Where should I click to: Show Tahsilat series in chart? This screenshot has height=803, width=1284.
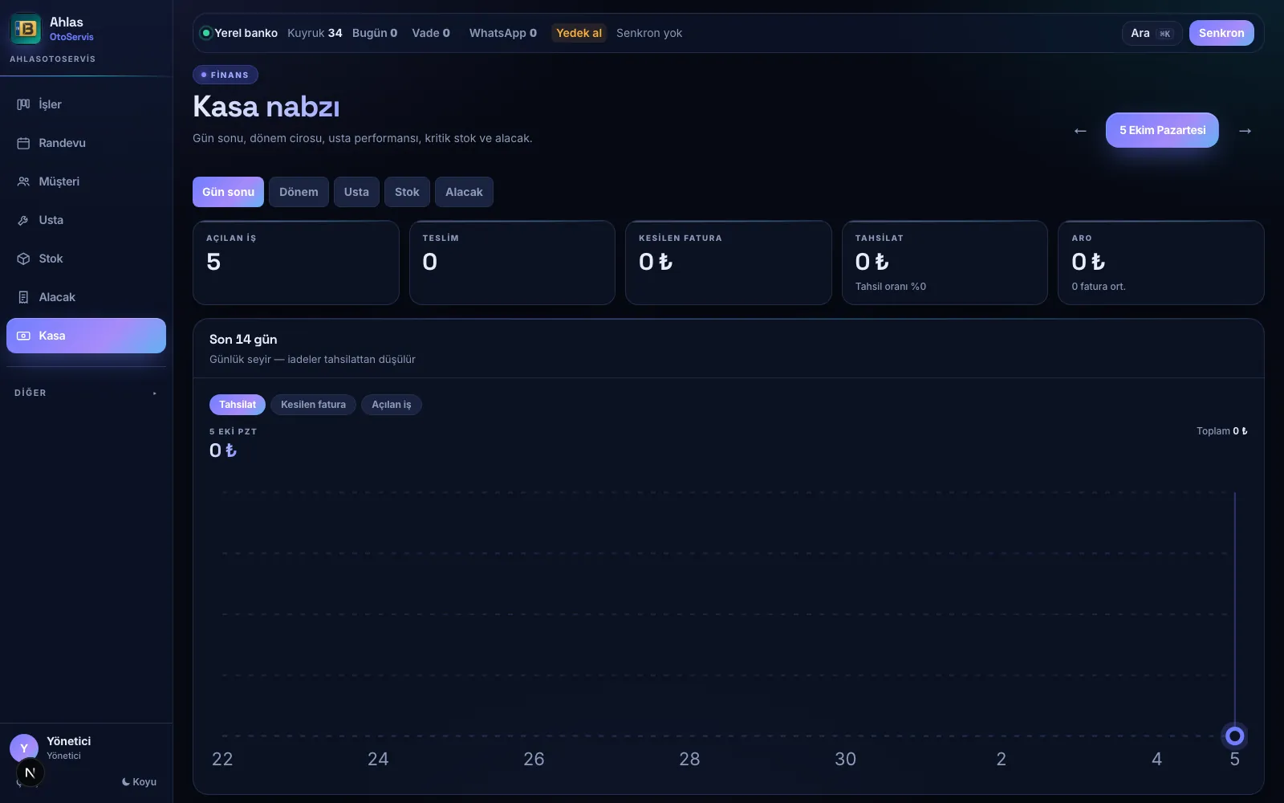click(x=238, y=405)
